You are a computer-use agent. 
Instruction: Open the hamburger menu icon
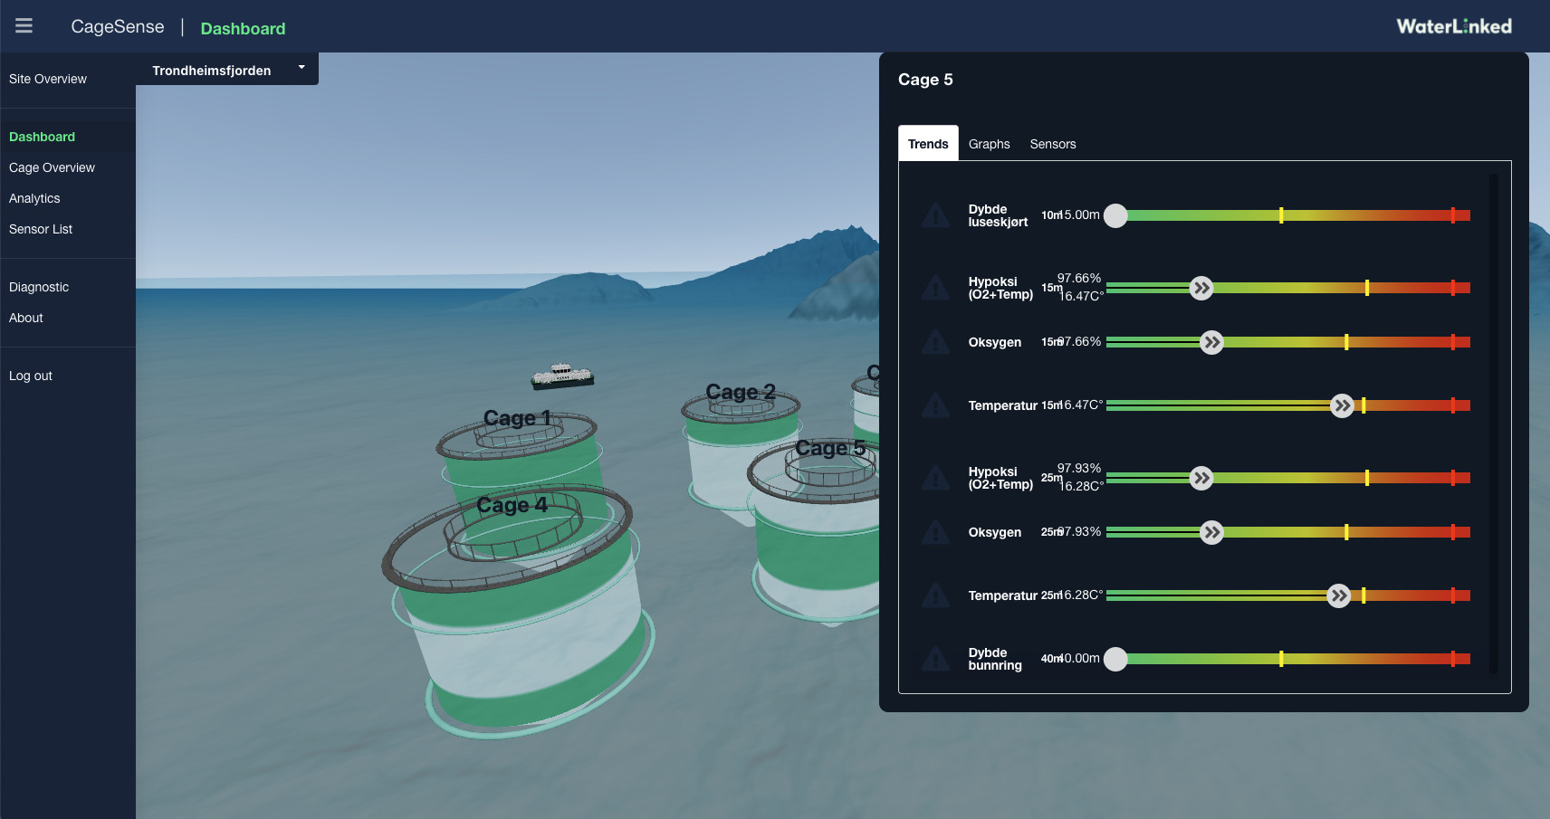(x=24, y=26)
